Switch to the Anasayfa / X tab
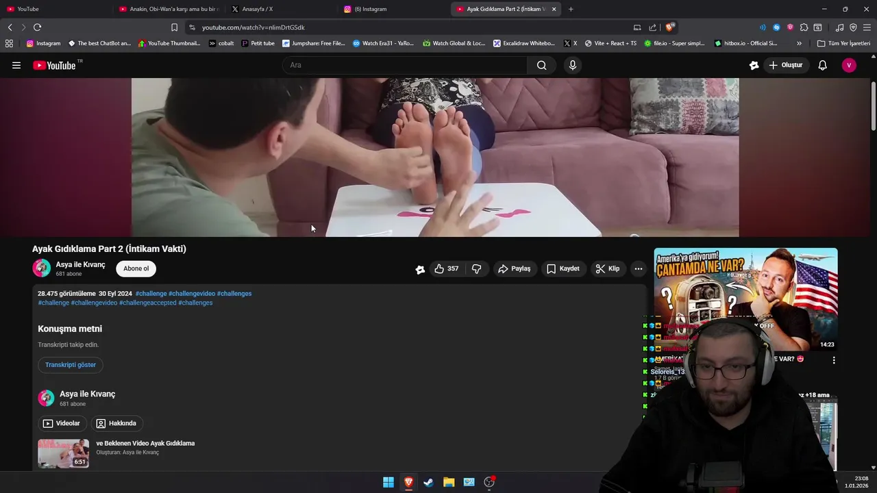Screen dimensions: 877x493 click(x=281, y=9)
